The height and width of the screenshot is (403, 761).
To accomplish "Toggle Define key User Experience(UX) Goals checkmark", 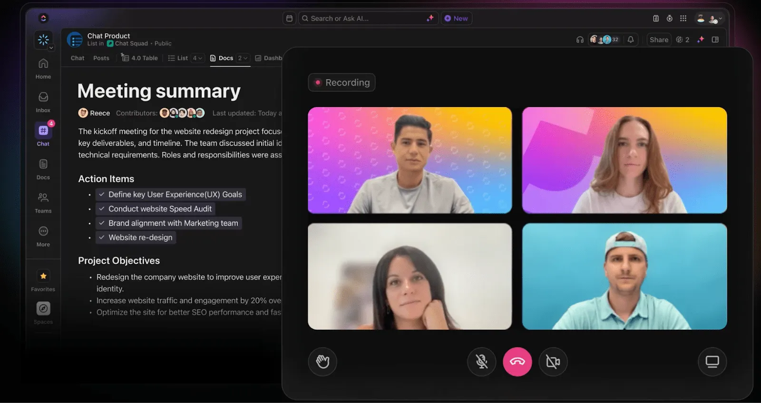I will click(x=102, y=195).
